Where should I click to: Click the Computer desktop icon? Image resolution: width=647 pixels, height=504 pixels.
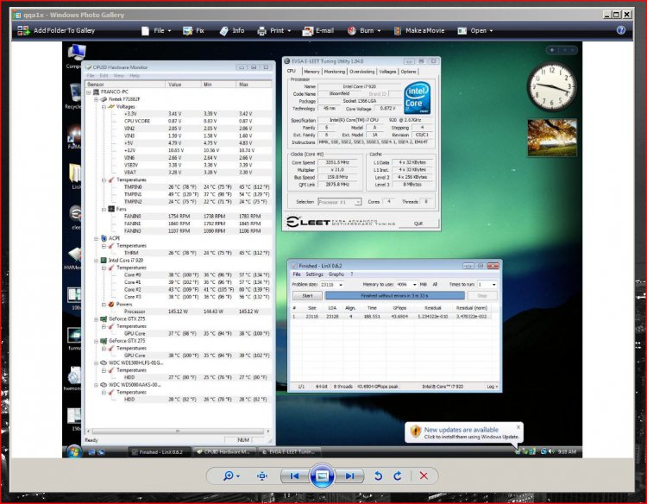(76, 56)
